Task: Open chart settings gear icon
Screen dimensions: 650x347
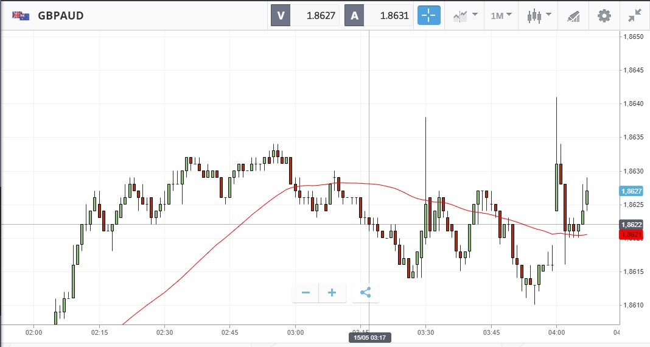Action: point(604,16)
